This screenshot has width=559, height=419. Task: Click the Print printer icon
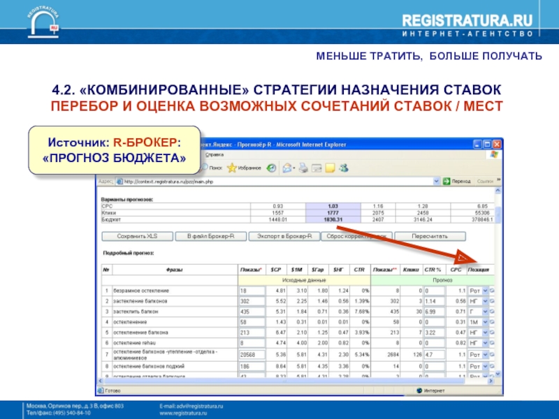[303, 168]
